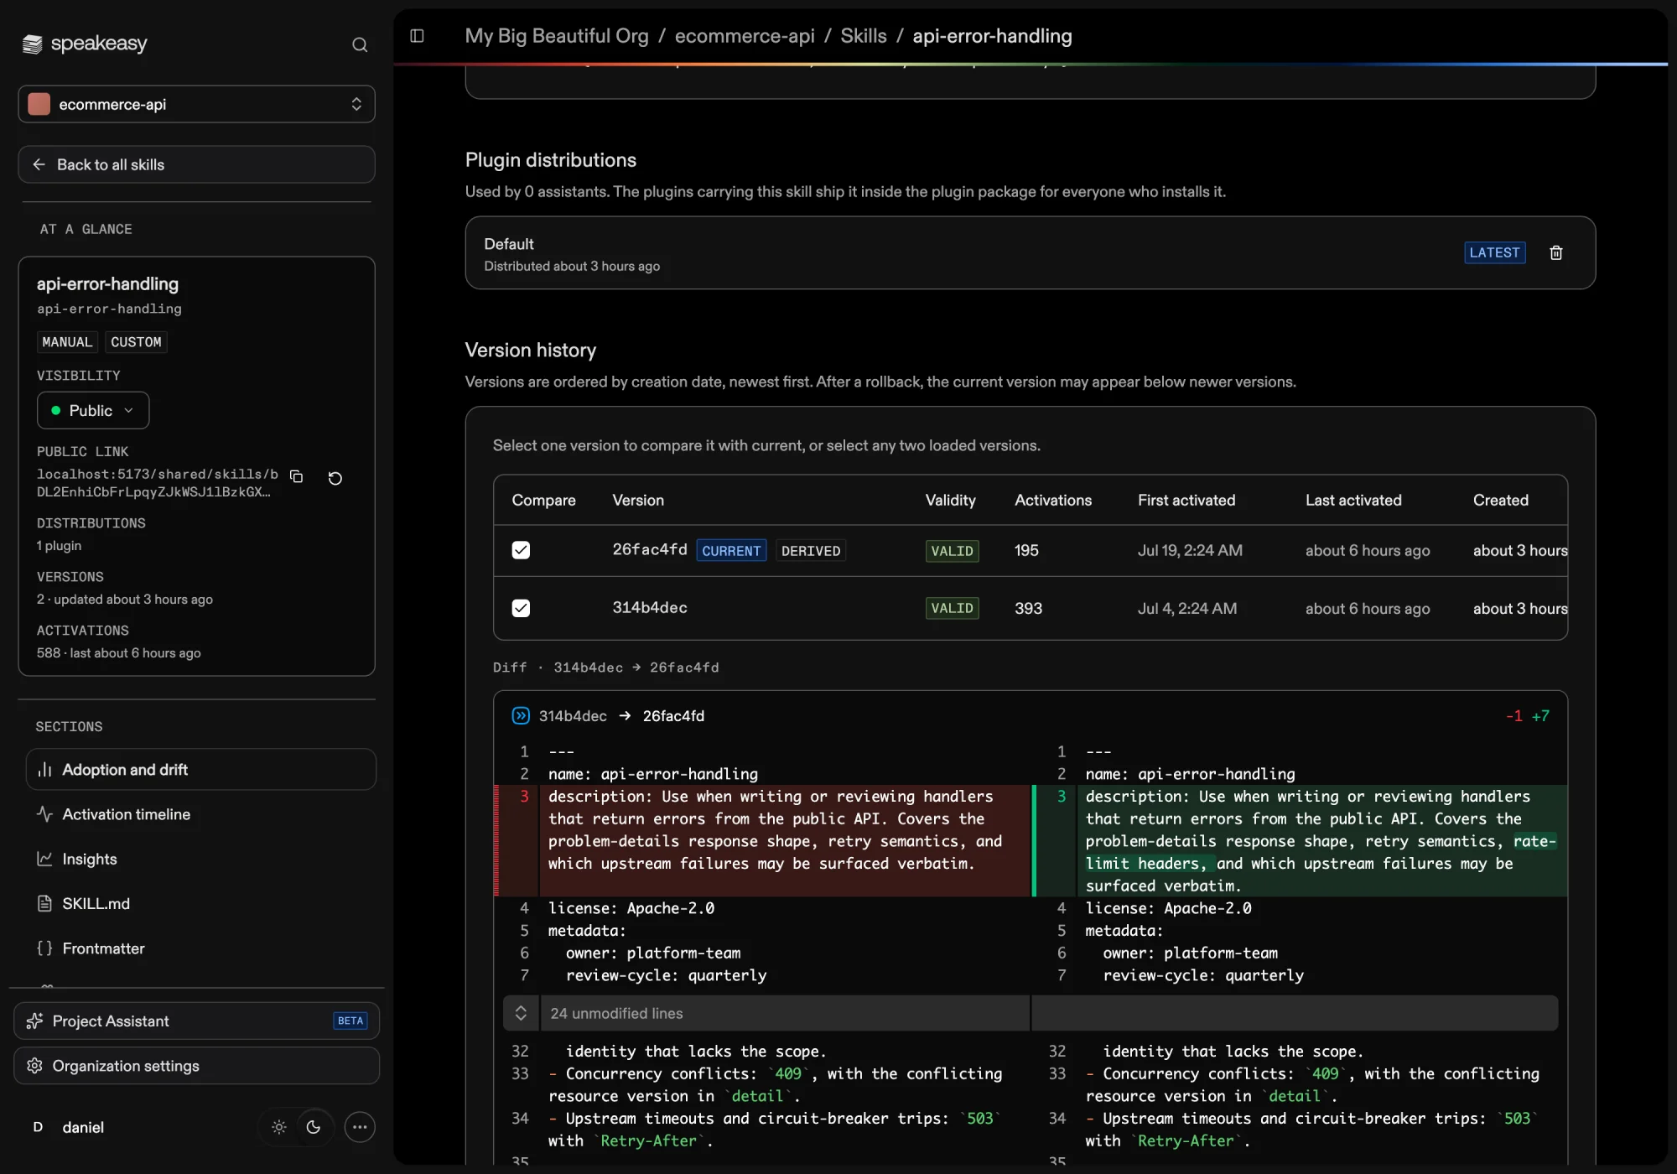Go to Adoption and drift section
1677x1174 pixels.
pos(201,769)
